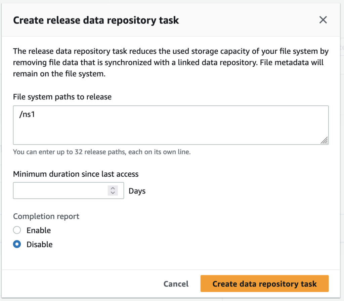Click the File system paths to release label

[62, 97]
